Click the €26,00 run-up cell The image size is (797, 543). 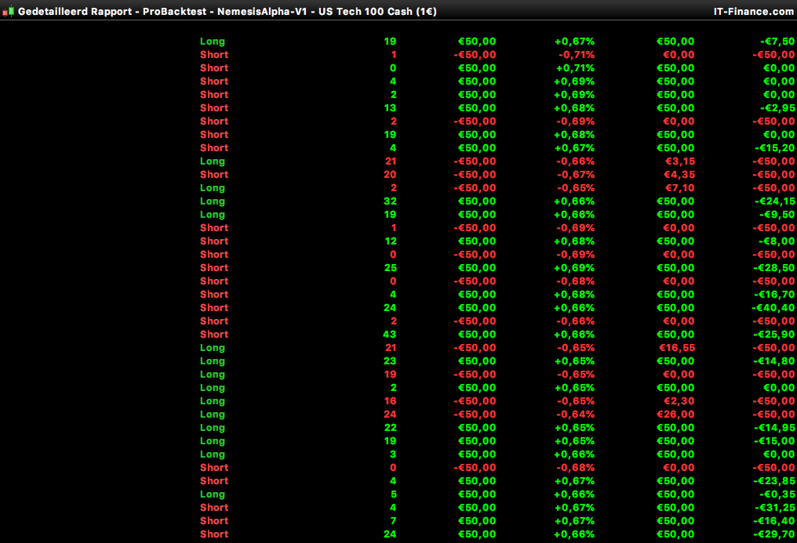click(677, 414)
